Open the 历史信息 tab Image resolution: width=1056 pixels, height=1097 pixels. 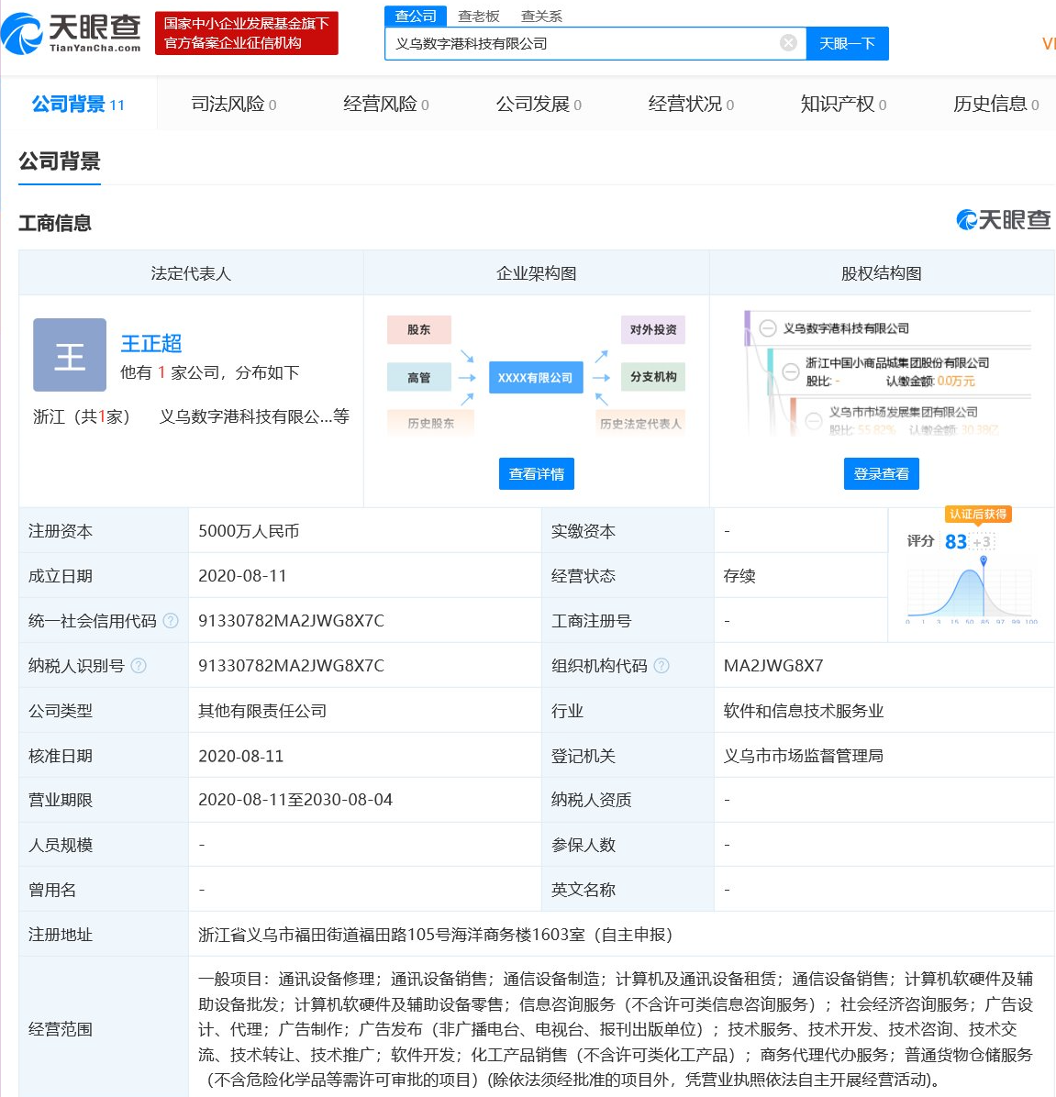tap(996, 105)
